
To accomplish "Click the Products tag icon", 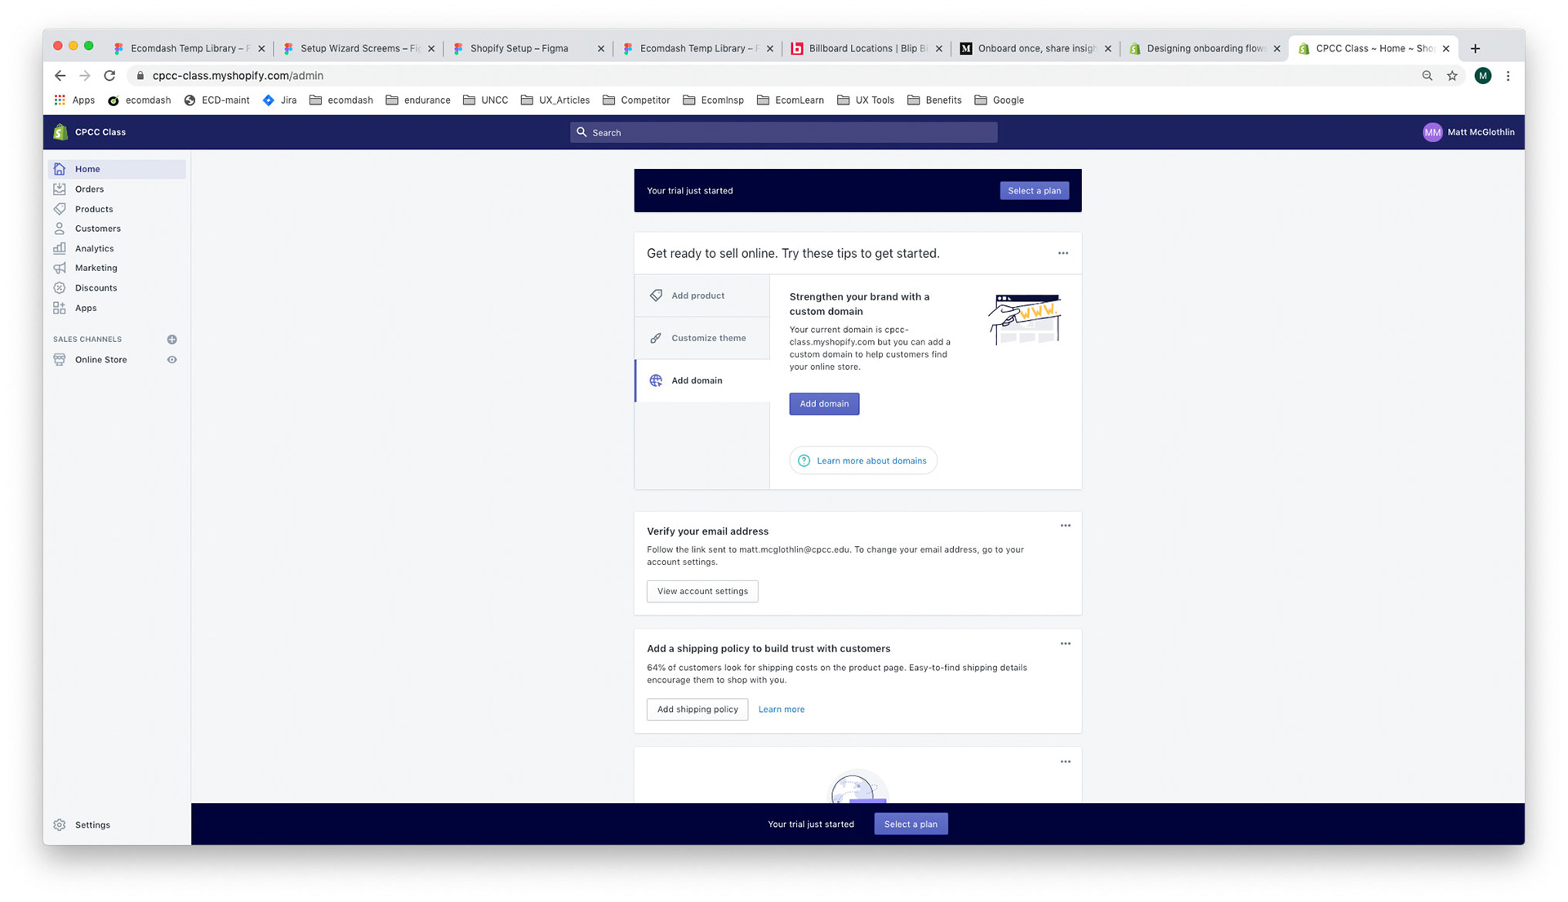I will click(60, 209).
